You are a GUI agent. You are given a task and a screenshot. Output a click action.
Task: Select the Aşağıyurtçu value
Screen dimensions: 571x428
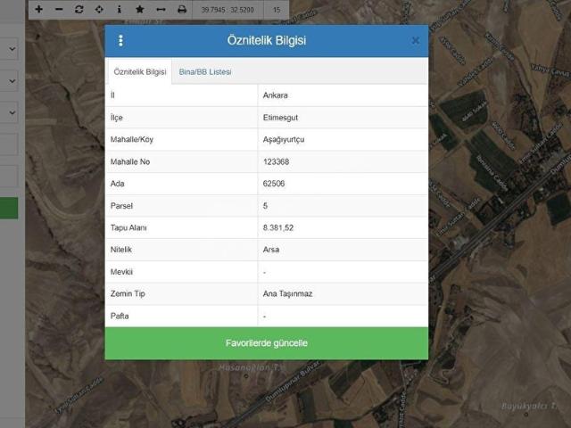point(284,139)
